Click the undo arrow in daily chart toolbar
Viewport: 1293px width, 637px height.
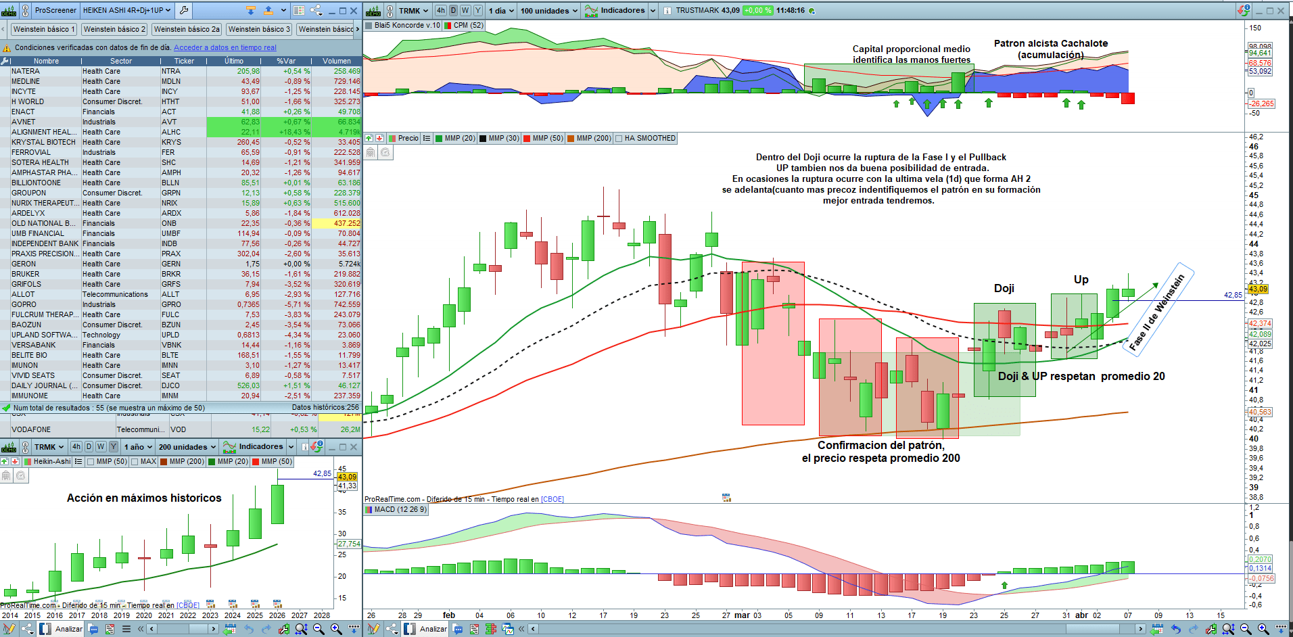1176,629
